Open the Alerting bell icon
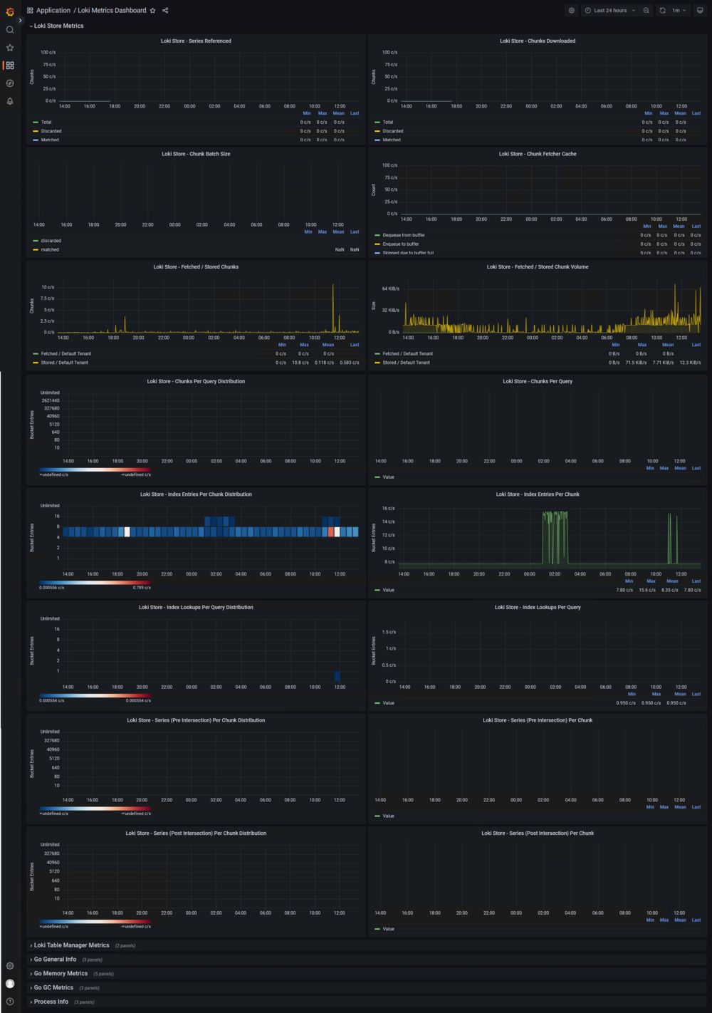The width and height of the screenshot is (712, 1013). [x=10, y=101]
